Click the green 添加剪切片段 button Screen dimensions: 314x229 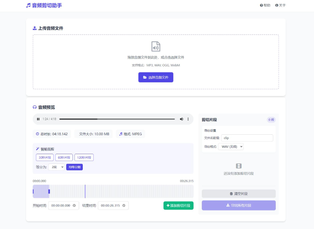178,205
